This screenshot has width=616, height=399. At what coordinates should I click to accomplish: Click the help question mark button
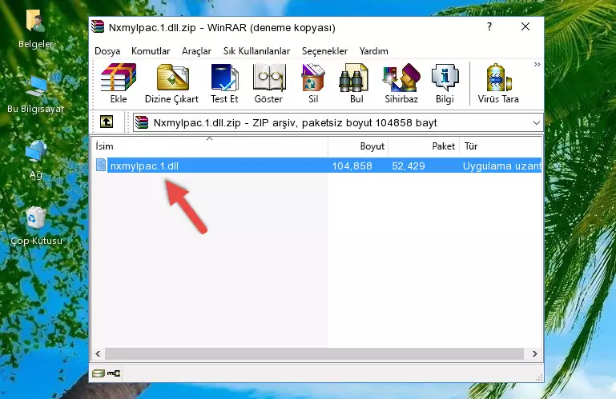click(489, 26)
